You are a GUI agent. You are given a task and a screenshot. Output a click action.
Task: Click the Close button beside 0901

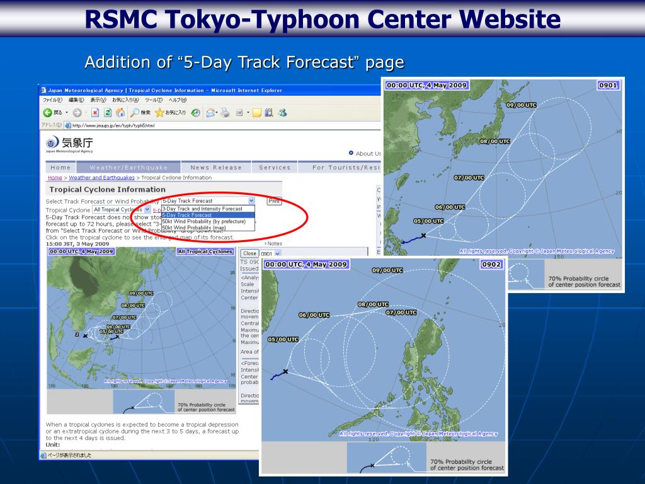point(249,253)
